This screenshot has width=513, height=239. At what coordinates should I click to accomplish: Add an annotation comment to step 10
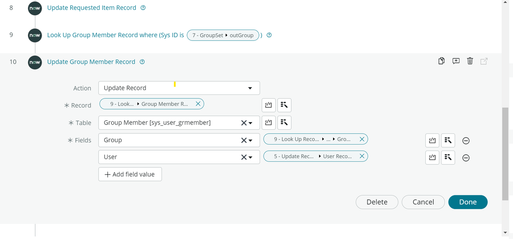(456, 61)
